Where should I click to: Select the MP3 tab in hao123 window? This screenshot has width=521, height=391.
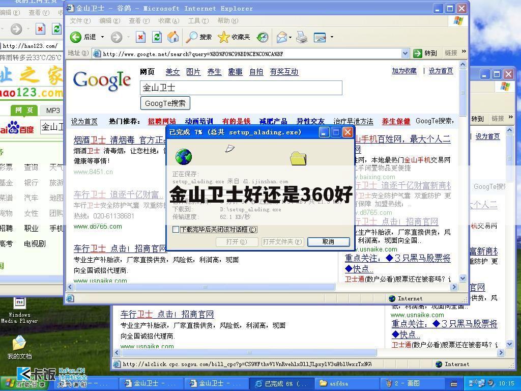click(x=53, y=110)
